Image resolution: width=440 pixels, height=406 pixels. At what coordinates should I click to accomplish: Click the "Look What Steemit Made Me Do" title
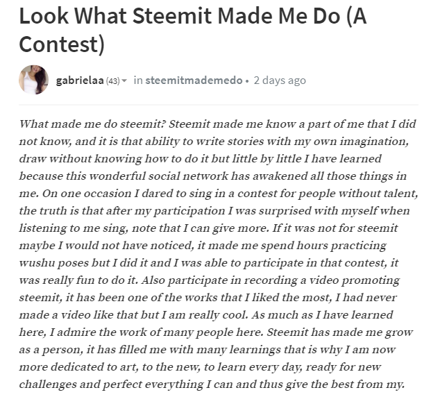click(192, 17)
